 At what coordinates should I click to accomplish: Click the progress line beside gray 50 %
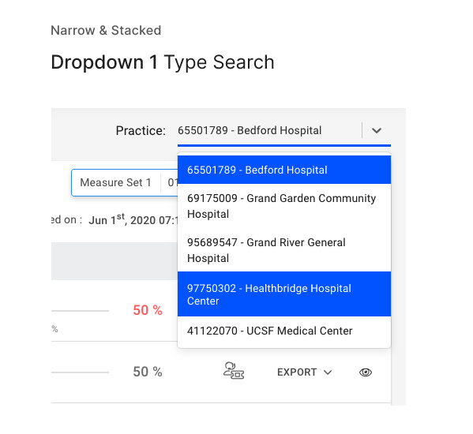click(80, 372)
